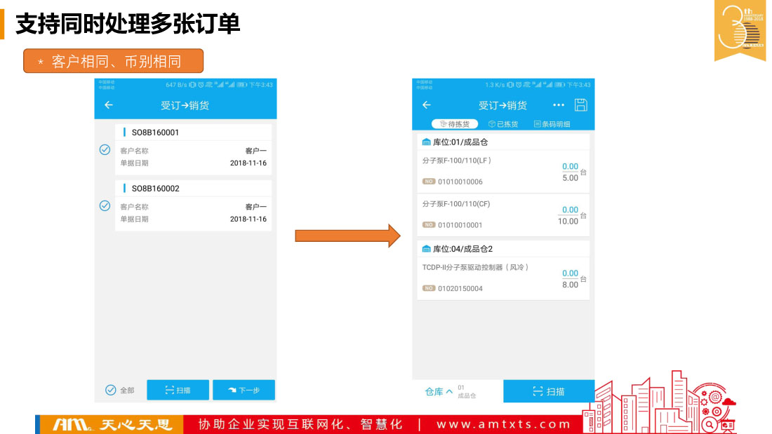Uncheck order SO8B160001 checkbox
Image resolution: width=772 pixels, height=434 pixels.
(105, 149)
